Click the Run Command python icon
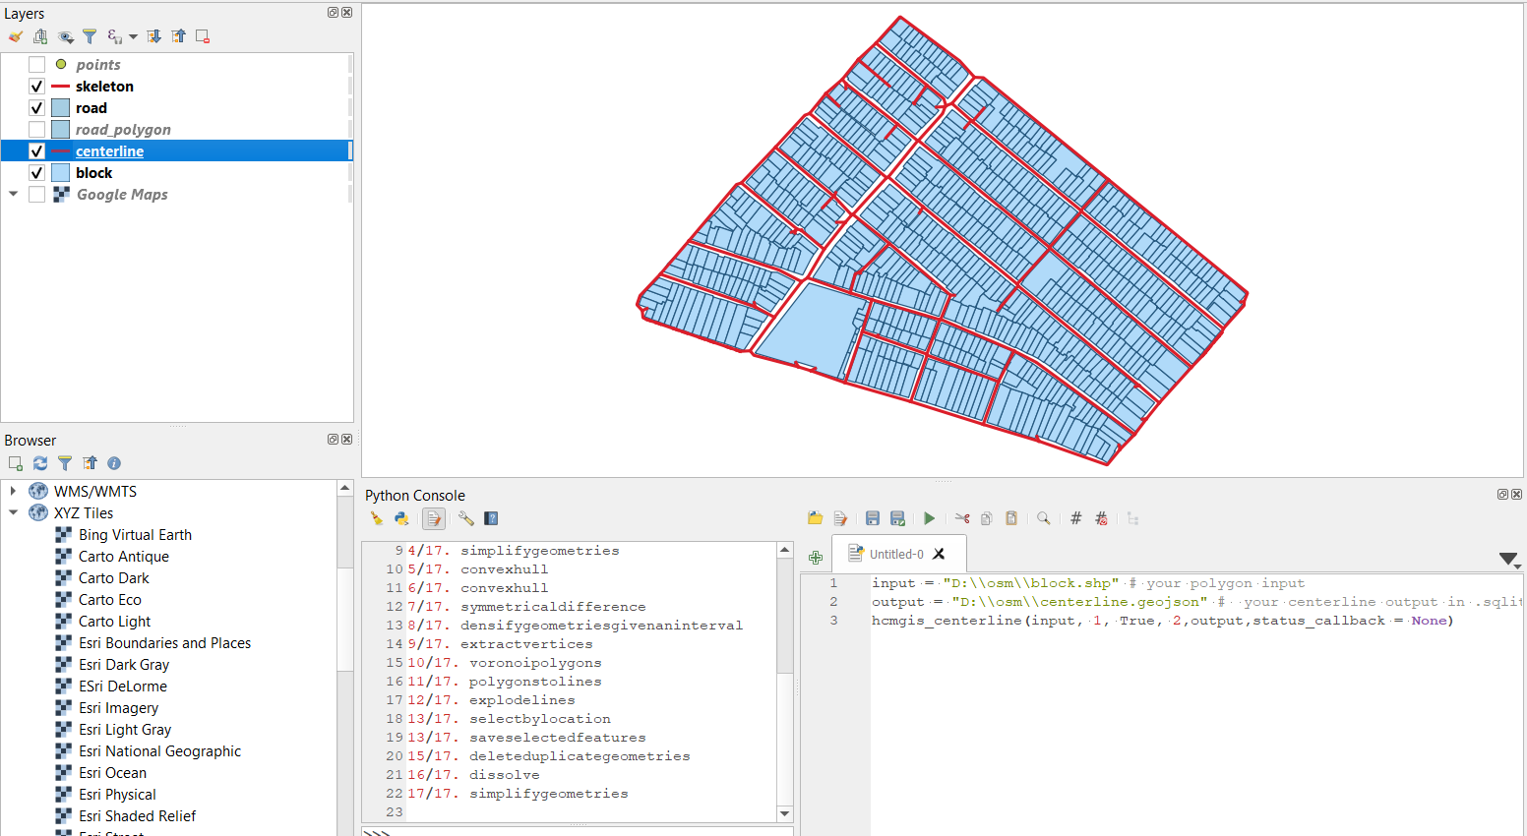 click(x=401, y=518)
